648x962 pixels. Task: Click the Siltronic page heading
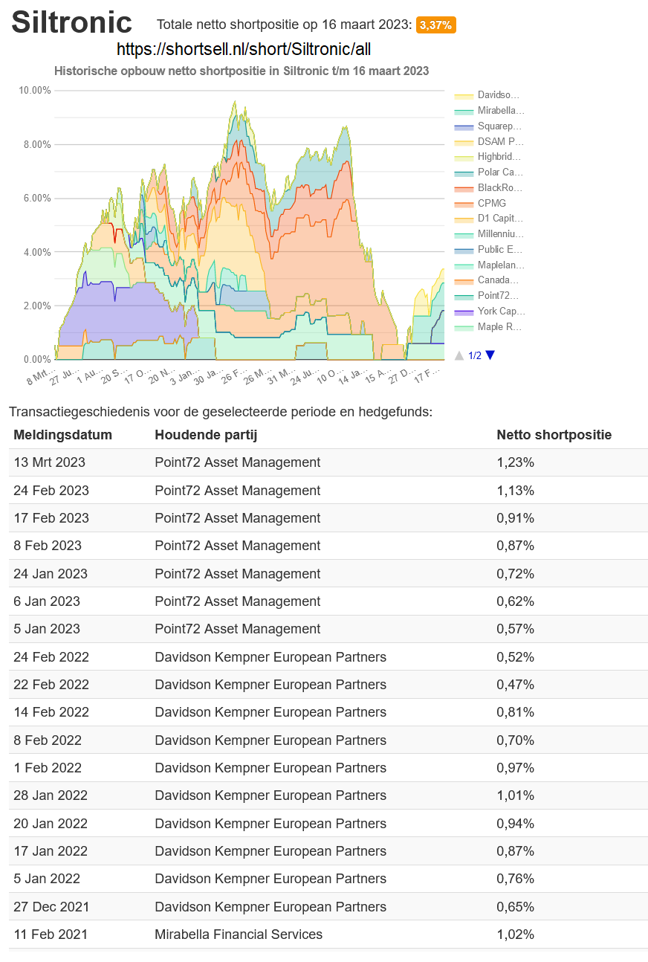tap(72, 23)
